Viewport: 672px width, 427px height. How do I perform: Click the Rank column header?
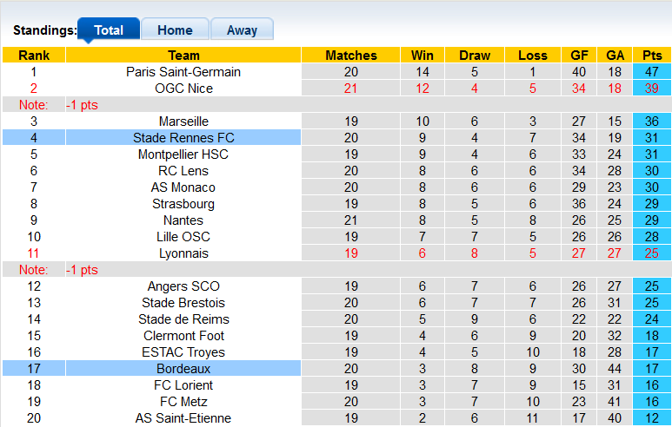pyautogui.click(x=34, y=56)
